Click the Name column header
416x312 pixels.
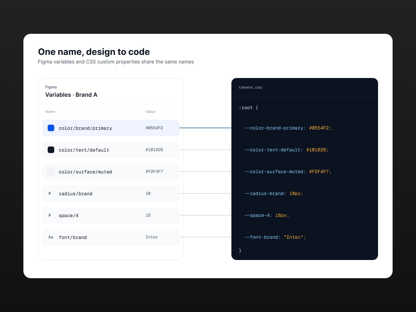(50, 112)
